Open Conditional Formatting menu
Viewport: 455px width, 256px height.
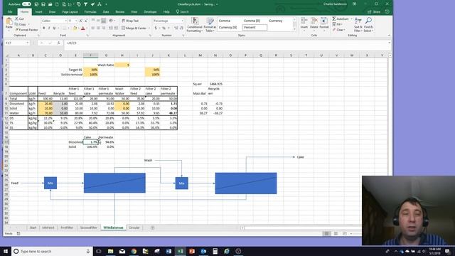pos(195,25)
